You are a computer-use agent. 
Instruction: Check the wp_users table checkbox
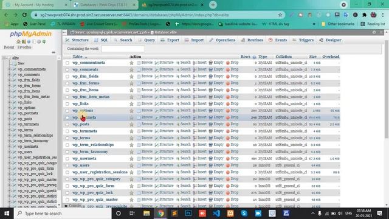67,165
